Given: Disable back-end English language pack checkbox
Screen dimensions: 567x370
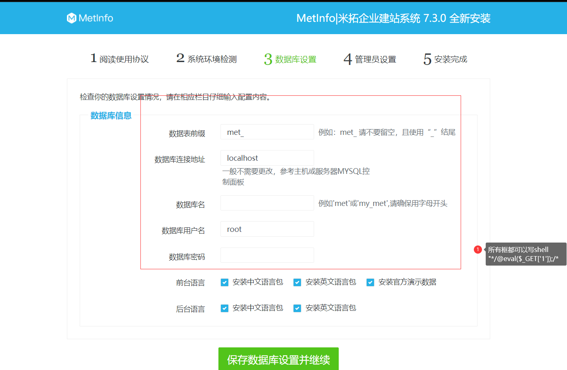Looking at the screenshot, I should click(297, 308).
